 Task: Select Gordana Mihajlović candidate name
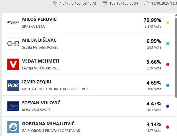[x=48, y=124]
